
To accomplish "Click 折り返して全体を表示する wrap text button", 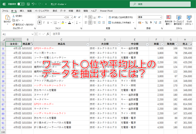I will coord(121,17).
